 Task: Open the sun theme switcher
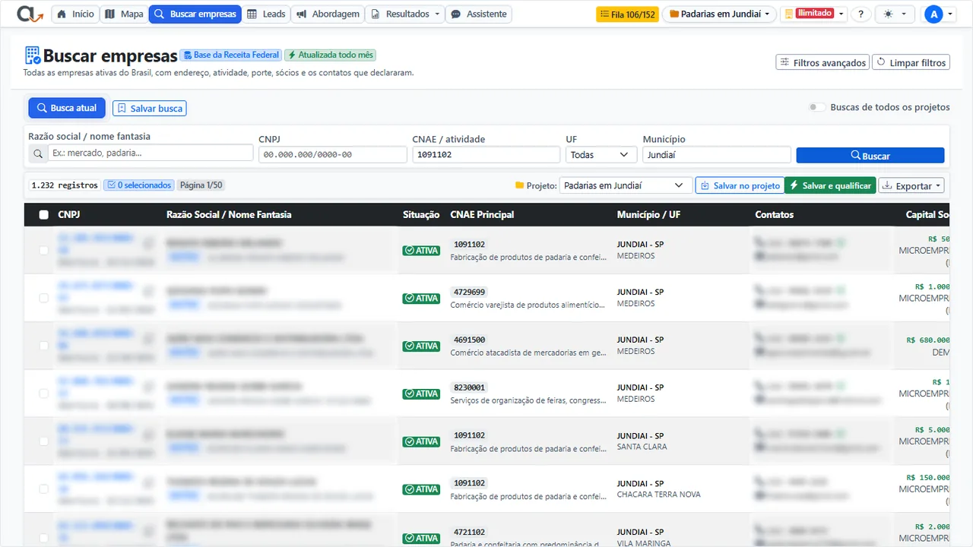pyautogui.click(x=896, y=14)
